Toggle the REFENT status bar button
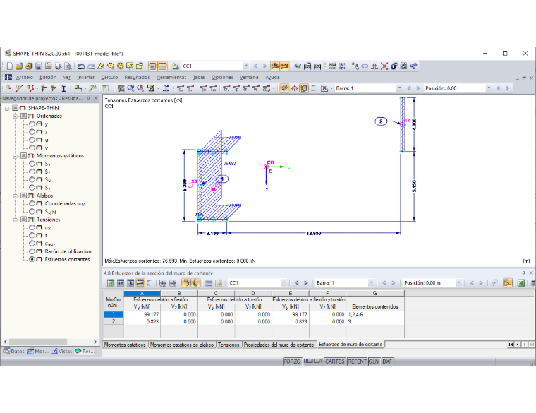 [357, 361]
